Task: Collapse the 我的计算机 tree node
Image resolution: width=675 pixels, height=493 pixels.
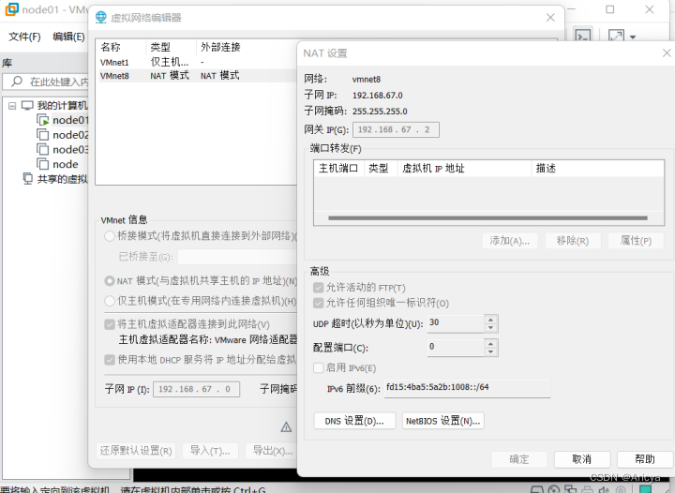Action: pyautogui.click(x=12, y=105)
